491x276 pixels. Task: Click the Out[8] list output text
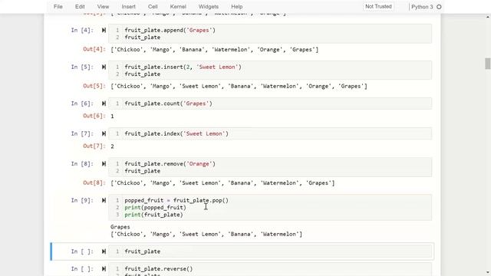tap(222, 182)
